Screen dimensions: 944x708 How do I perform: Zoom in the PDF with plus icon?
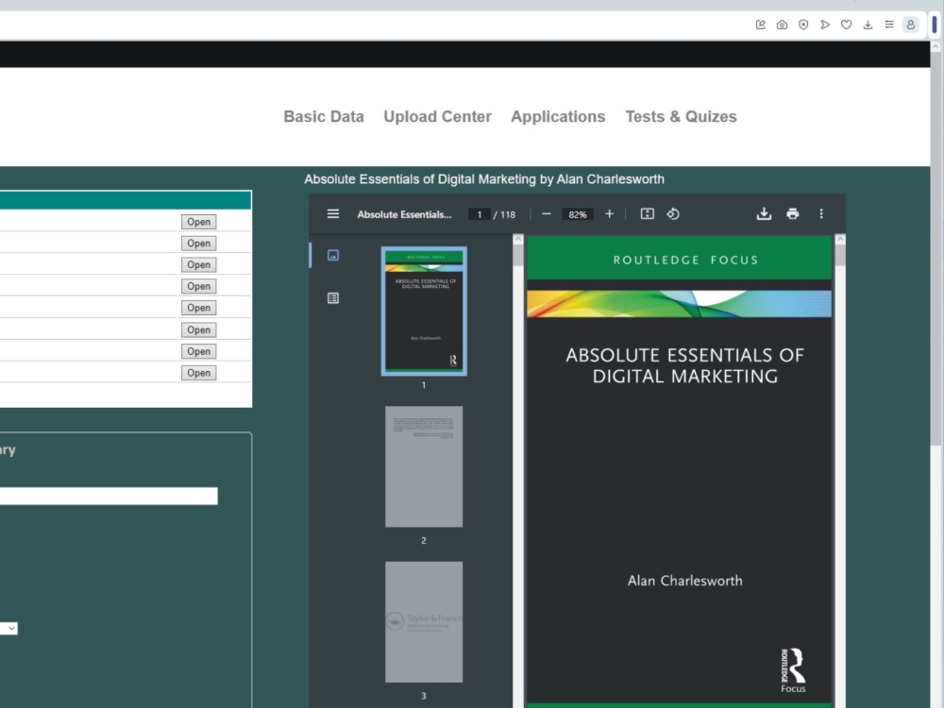click(609, 214)
